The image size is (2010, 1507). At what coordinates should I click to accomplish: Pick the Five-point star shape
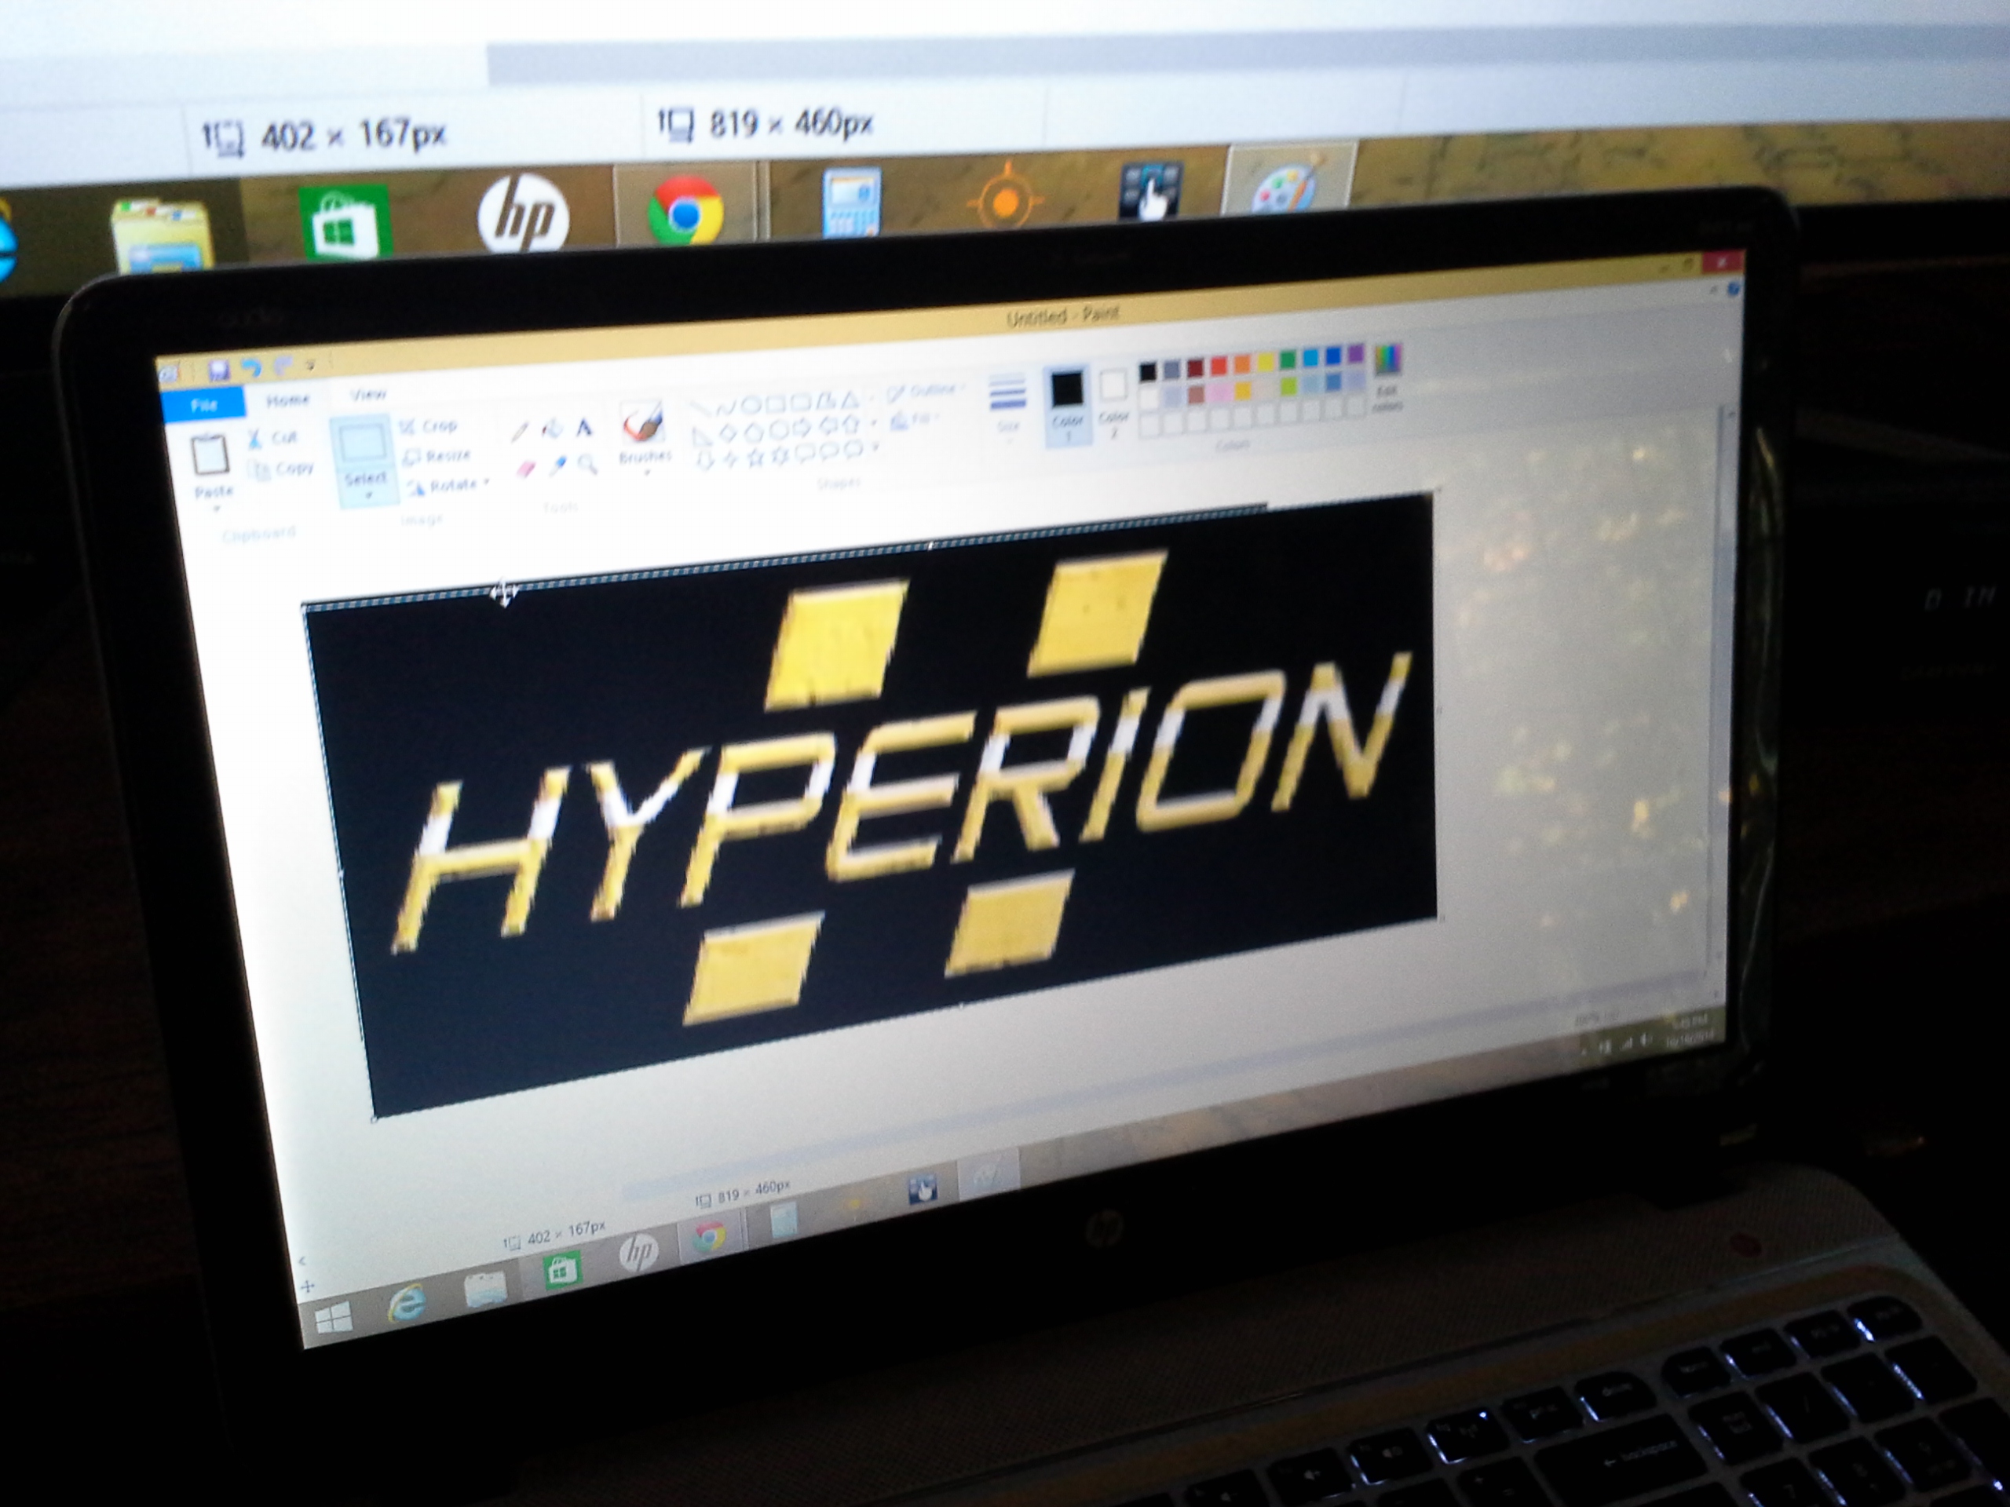[755, 458]
